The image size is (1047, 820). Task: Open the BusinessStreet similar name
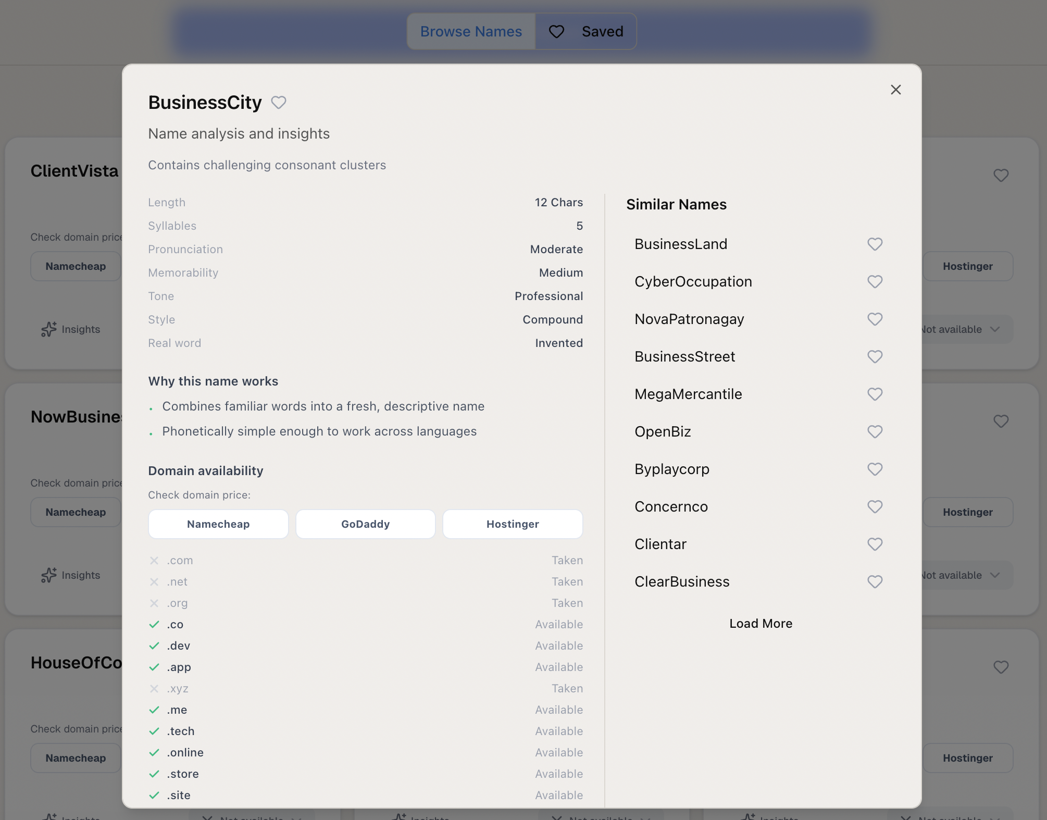685,356
